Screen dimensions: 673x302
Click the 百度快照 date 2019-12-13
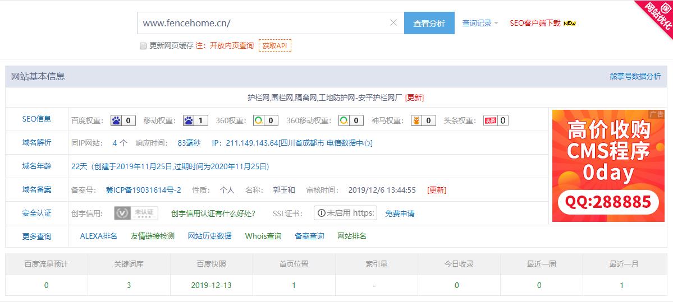tap(211, 285)
